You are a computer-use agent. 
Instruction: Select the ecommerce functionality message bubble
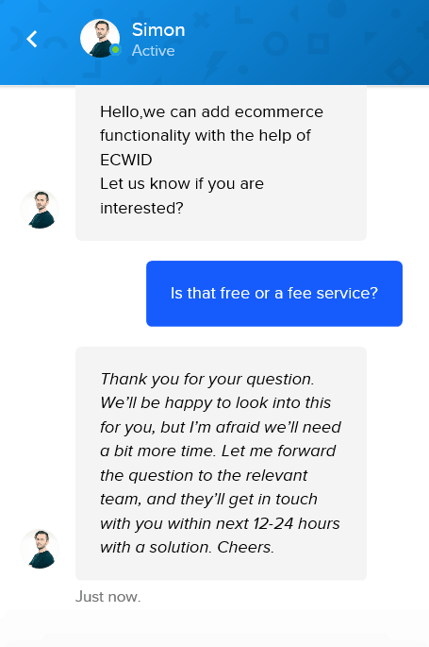[221, 163]
